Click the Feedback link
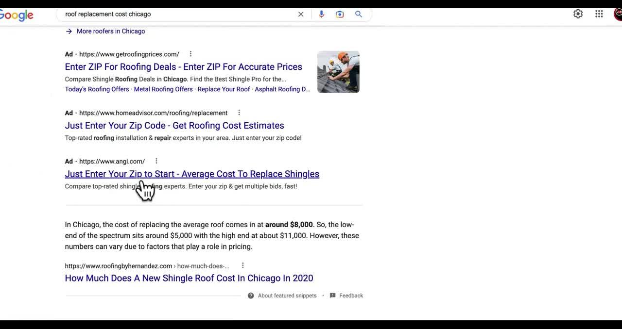Screen dimensions: 622x329 351,296
